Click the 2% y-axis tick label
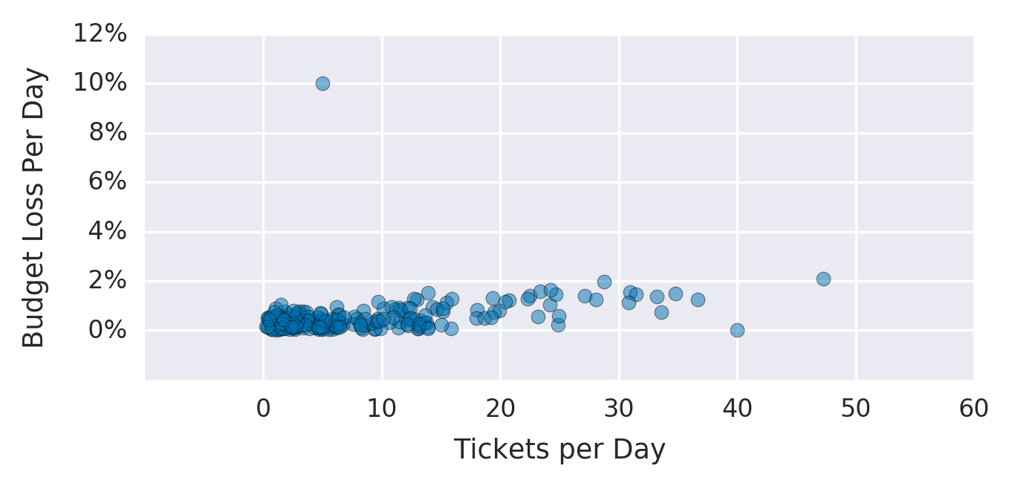The image size is (1012, 486). (x=107, y=281)
